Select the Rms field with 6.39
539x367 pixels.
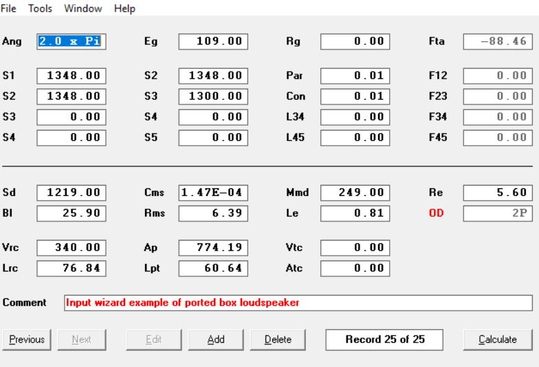[x=213, y=213]
